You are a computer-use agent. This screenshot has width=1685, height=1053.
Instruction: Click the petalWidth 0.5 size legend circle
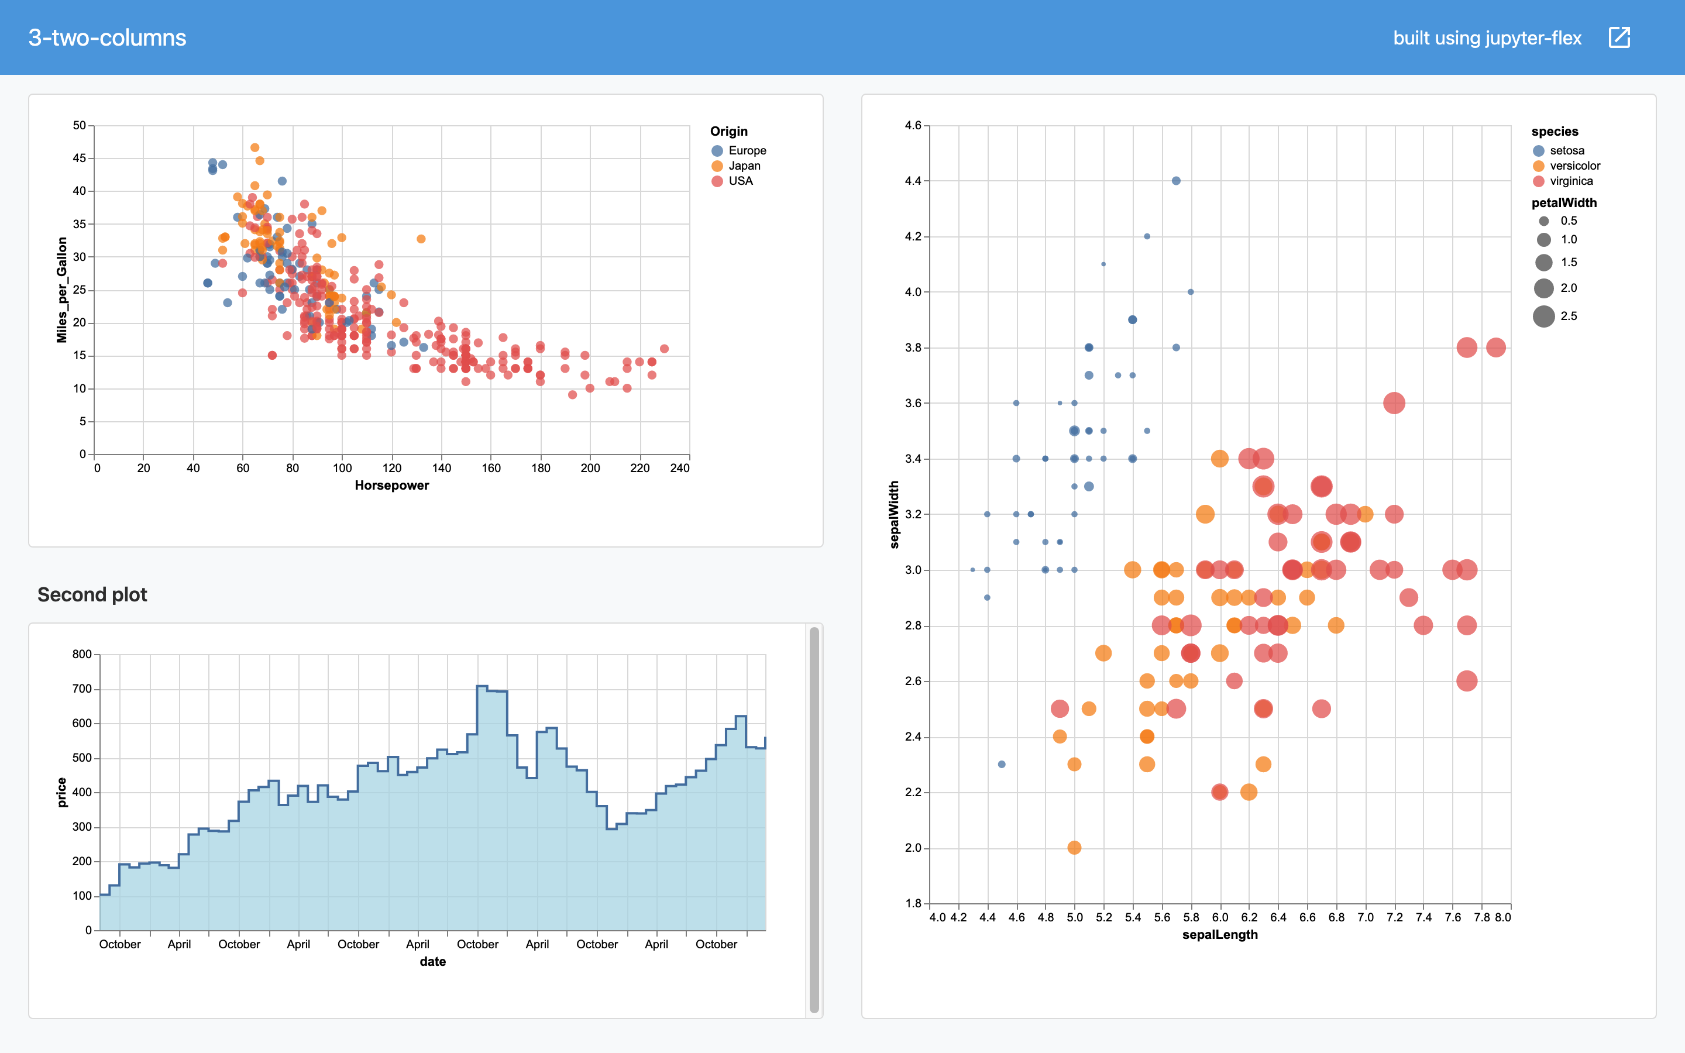1543,221
